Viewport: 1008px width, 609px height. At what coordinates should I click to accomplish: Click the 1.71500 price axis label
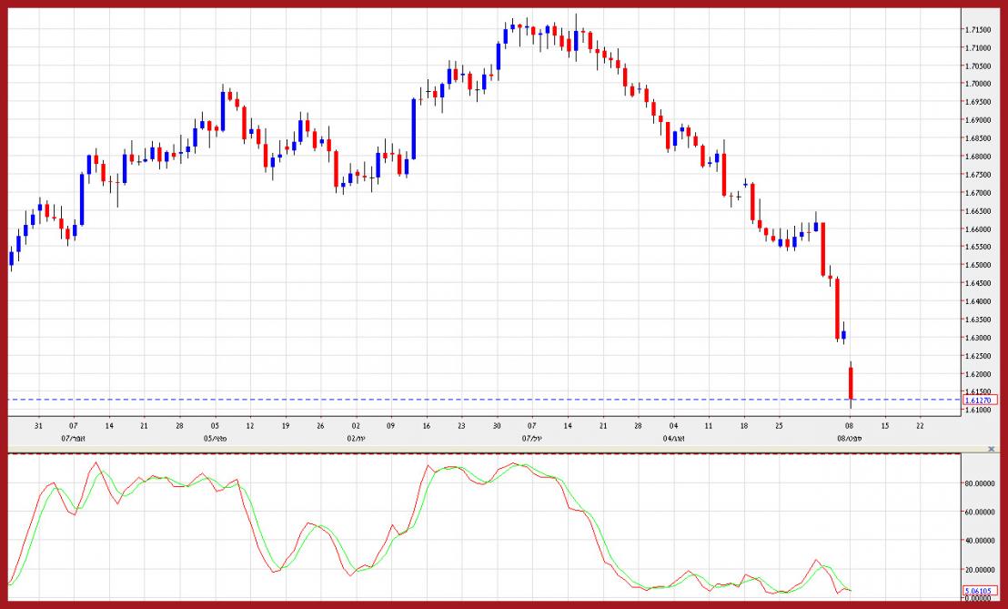[979, 30]
